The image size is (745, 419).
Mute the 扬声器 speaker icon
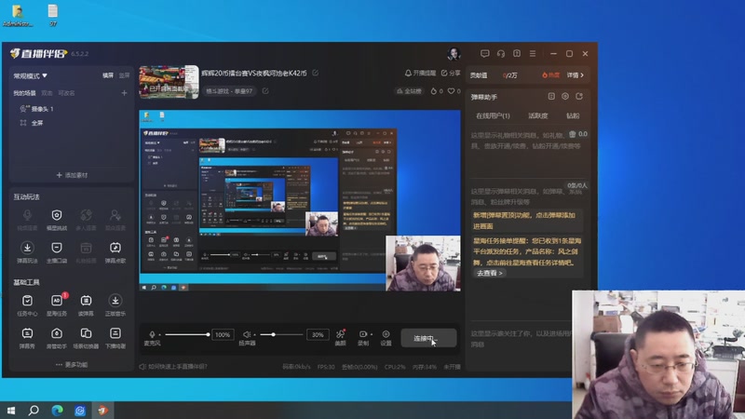pos(246,334)
